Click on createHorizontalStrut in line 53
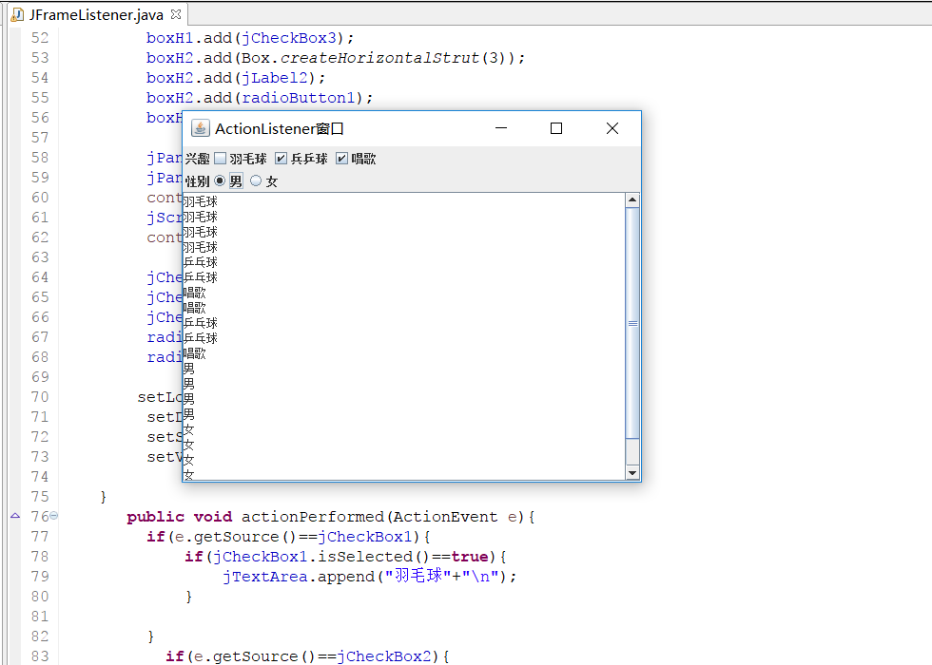The width and height of the screenshot is (932, 665). click(x=379, y=58)
